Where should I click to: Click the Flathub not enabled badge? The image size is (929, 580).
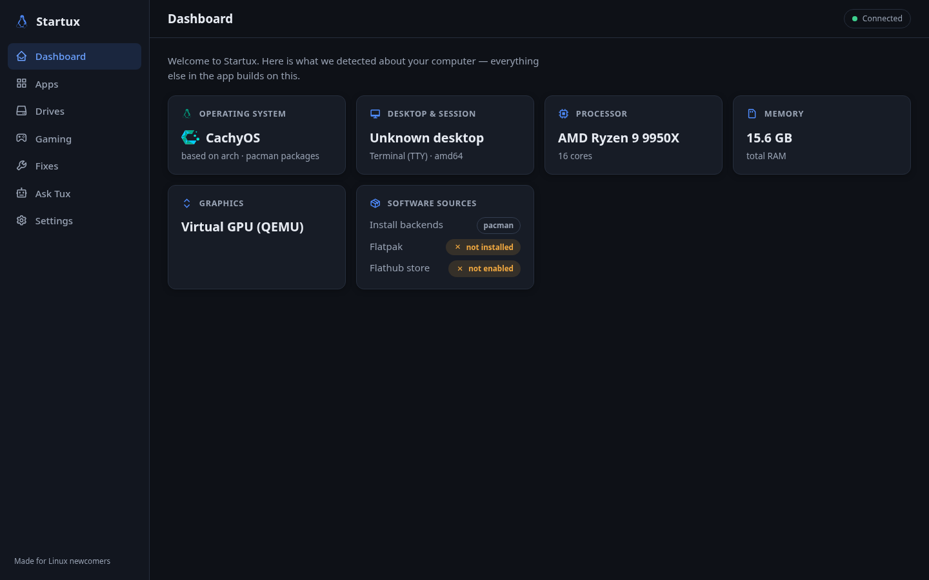(x=484, y=268)
